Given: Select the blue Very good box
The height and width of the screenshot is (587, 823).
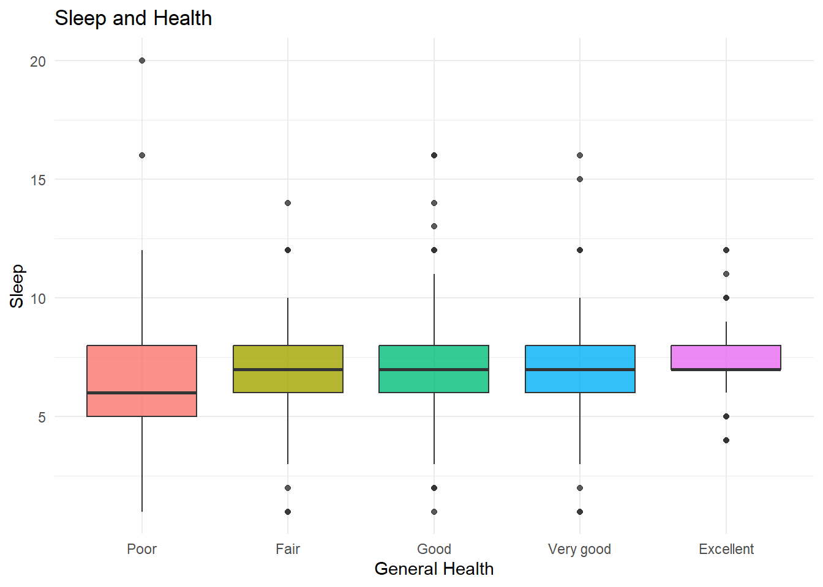Looking at the screenshot, I should (x=580, y=358).
